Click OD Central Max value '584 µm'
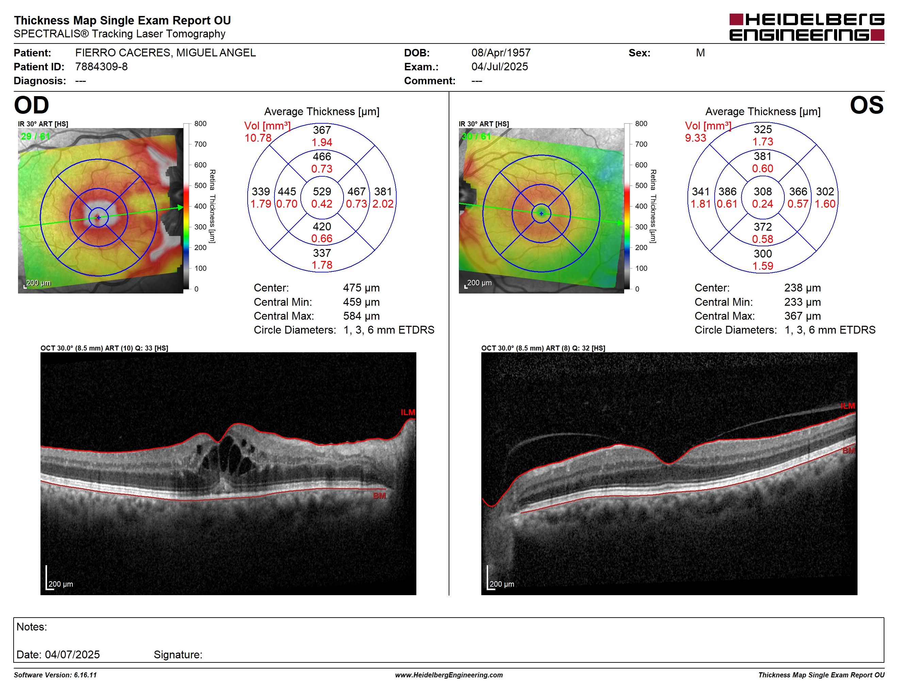The image size is (898, 693). [x=362, y=316]
